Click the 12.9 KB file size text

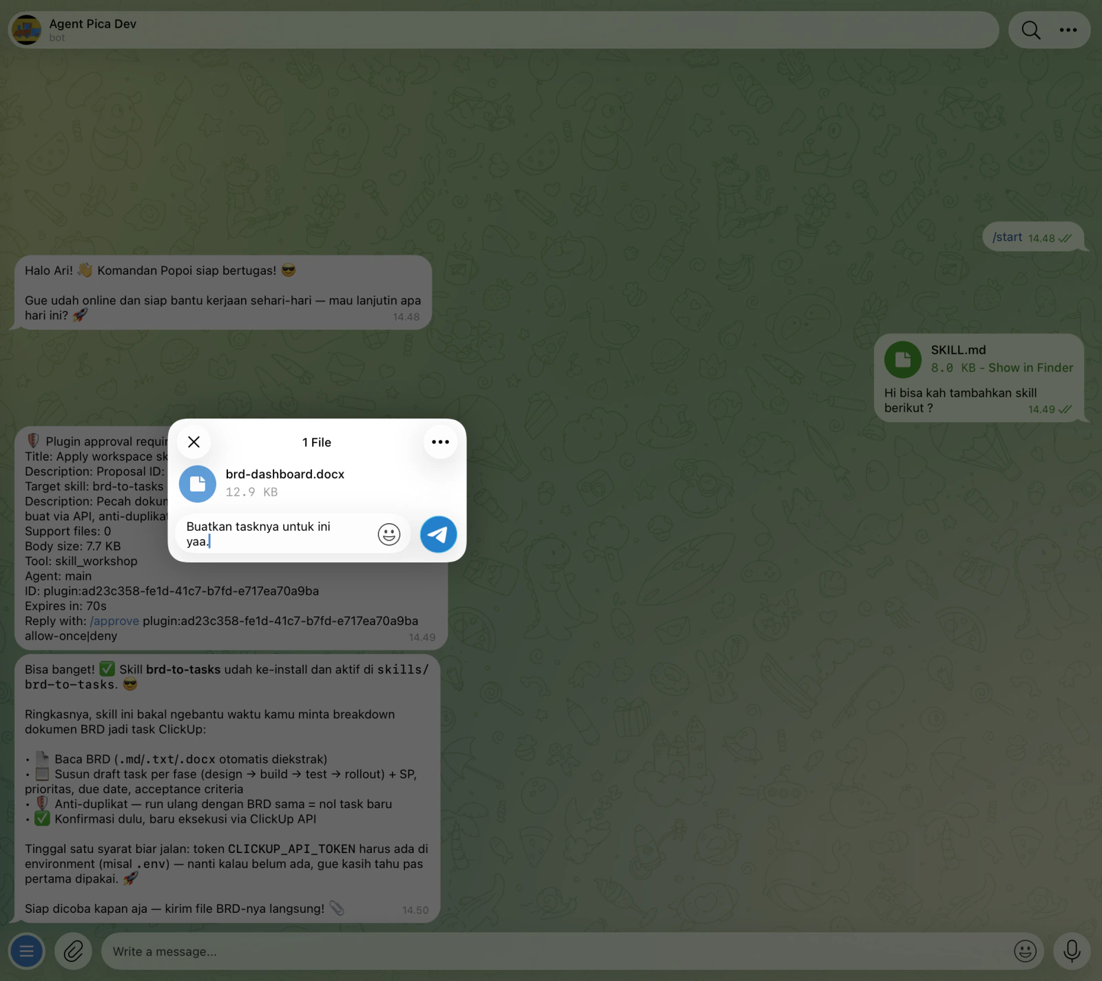[251, 492]
